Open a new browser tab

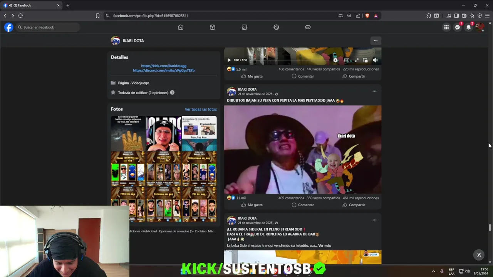(x=68, y=5)
